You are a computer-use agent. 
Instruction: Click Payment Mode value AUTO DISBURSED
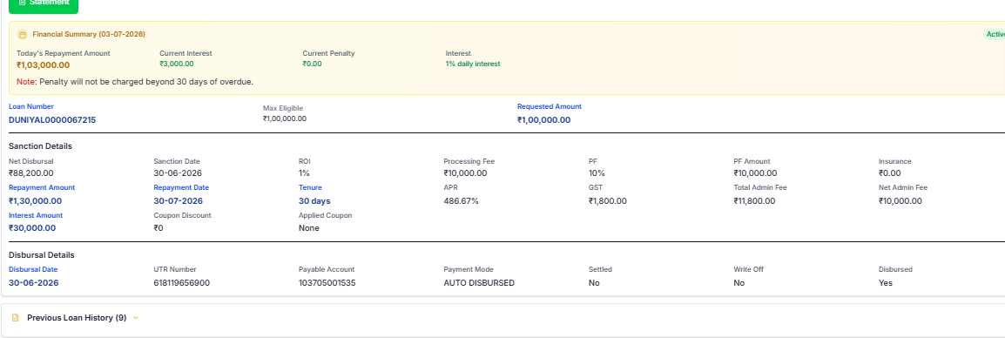tap(479, 283)
